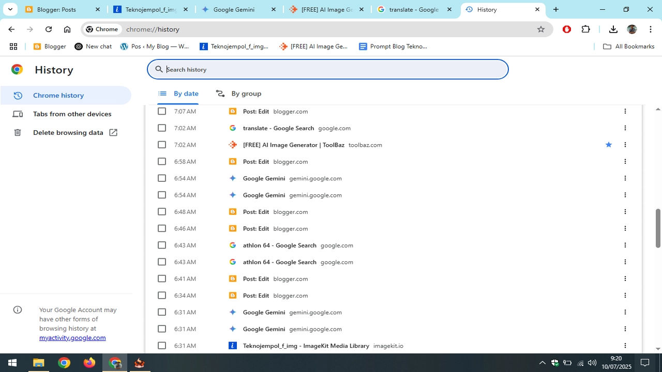Check the 7:07 AM Post: Edit entry
Image resolution: width=662 pixels, height=372 pixels.
click(x=162, y=111)
